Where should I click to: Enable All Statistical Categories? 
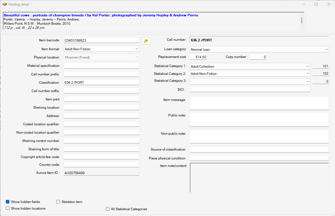107,209
